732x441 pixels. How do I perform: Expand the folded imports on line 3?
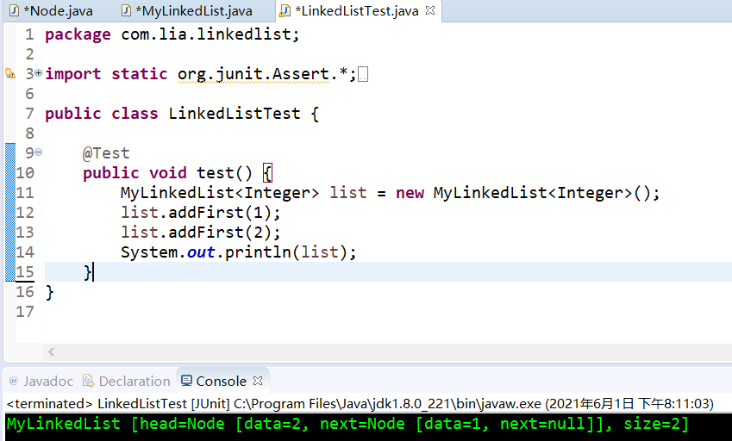(x=38, y=72)
